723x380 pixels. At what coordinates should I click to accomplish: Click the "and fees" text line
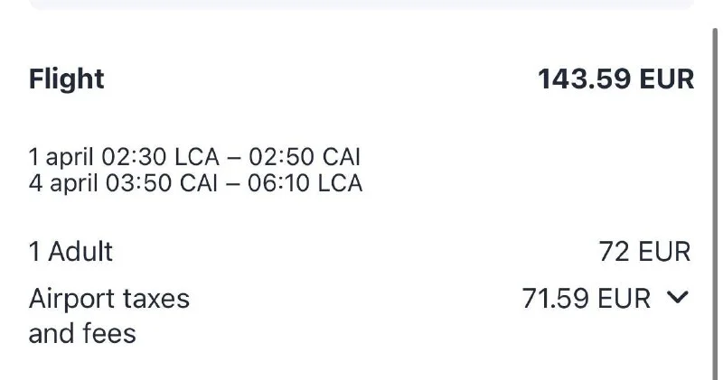82,334
